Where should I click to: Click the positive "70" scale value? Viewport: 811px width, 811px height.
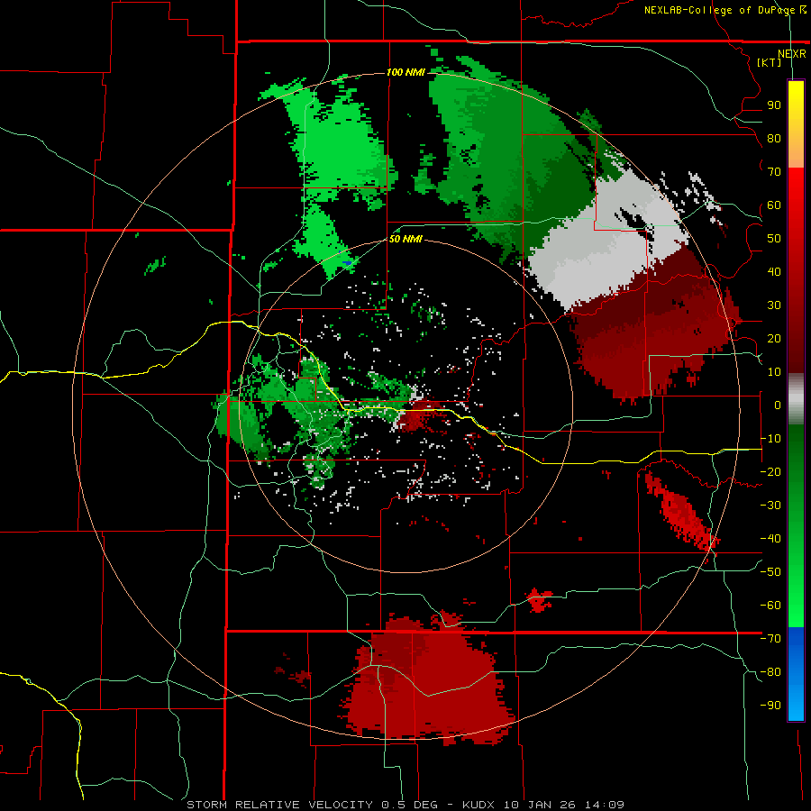(774, 172)
